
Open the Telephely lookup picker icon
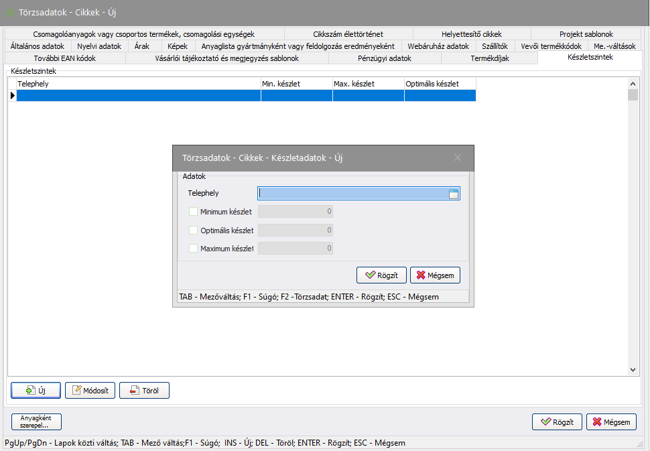[454, 194]
